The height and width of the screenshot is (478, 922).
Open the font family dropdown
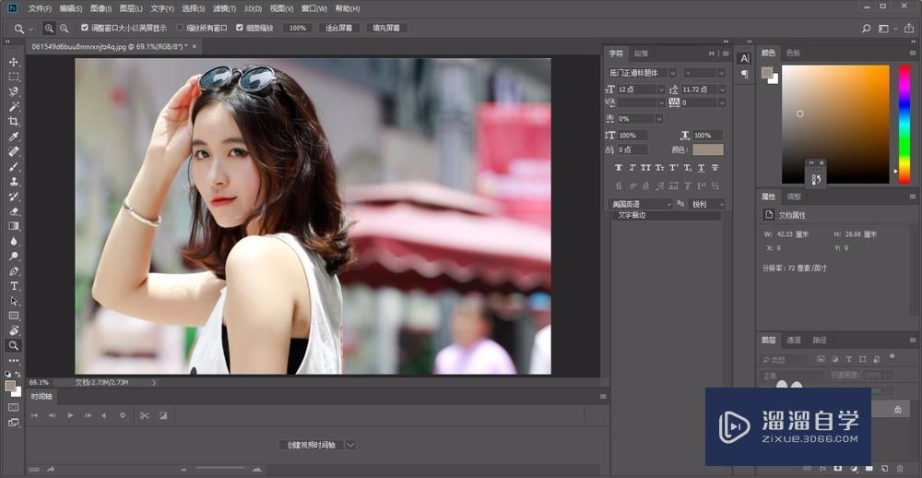(x=672, y=72)
